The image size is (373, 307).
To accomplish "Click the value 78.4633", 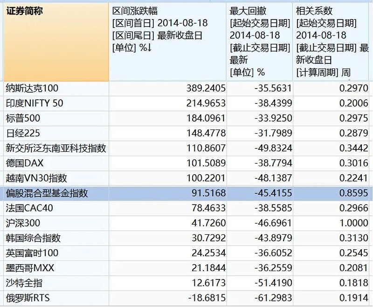I will click(x=208, y=208).
